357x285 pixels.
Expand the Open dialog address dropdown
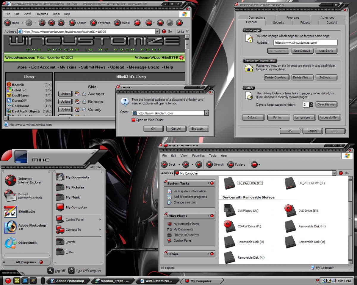click(206, 113)
